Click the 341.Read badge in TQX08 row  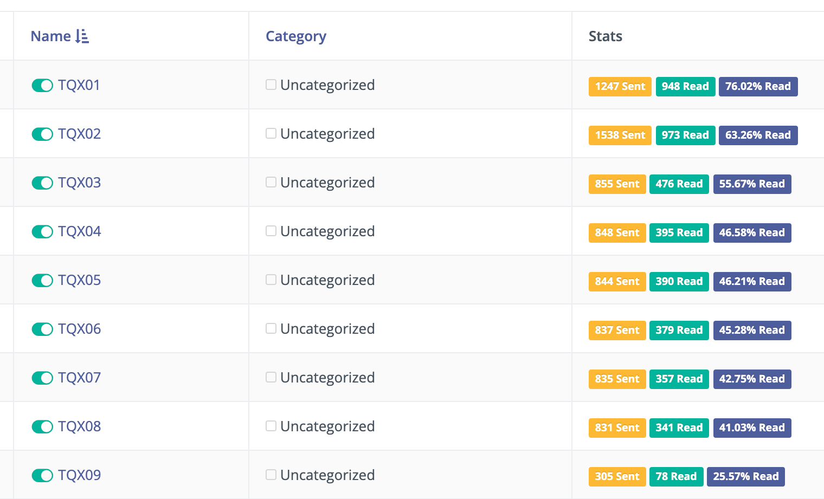click(679, 428)
